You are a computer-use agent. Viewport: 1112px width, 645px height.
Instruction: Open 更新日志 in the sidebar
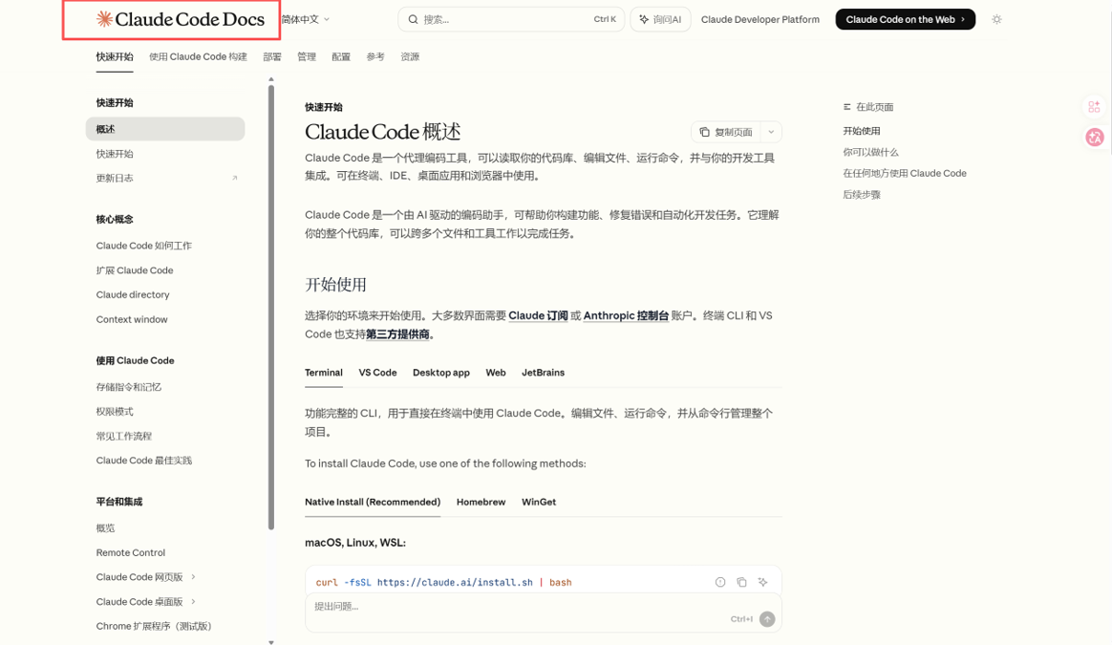point(115,178)
